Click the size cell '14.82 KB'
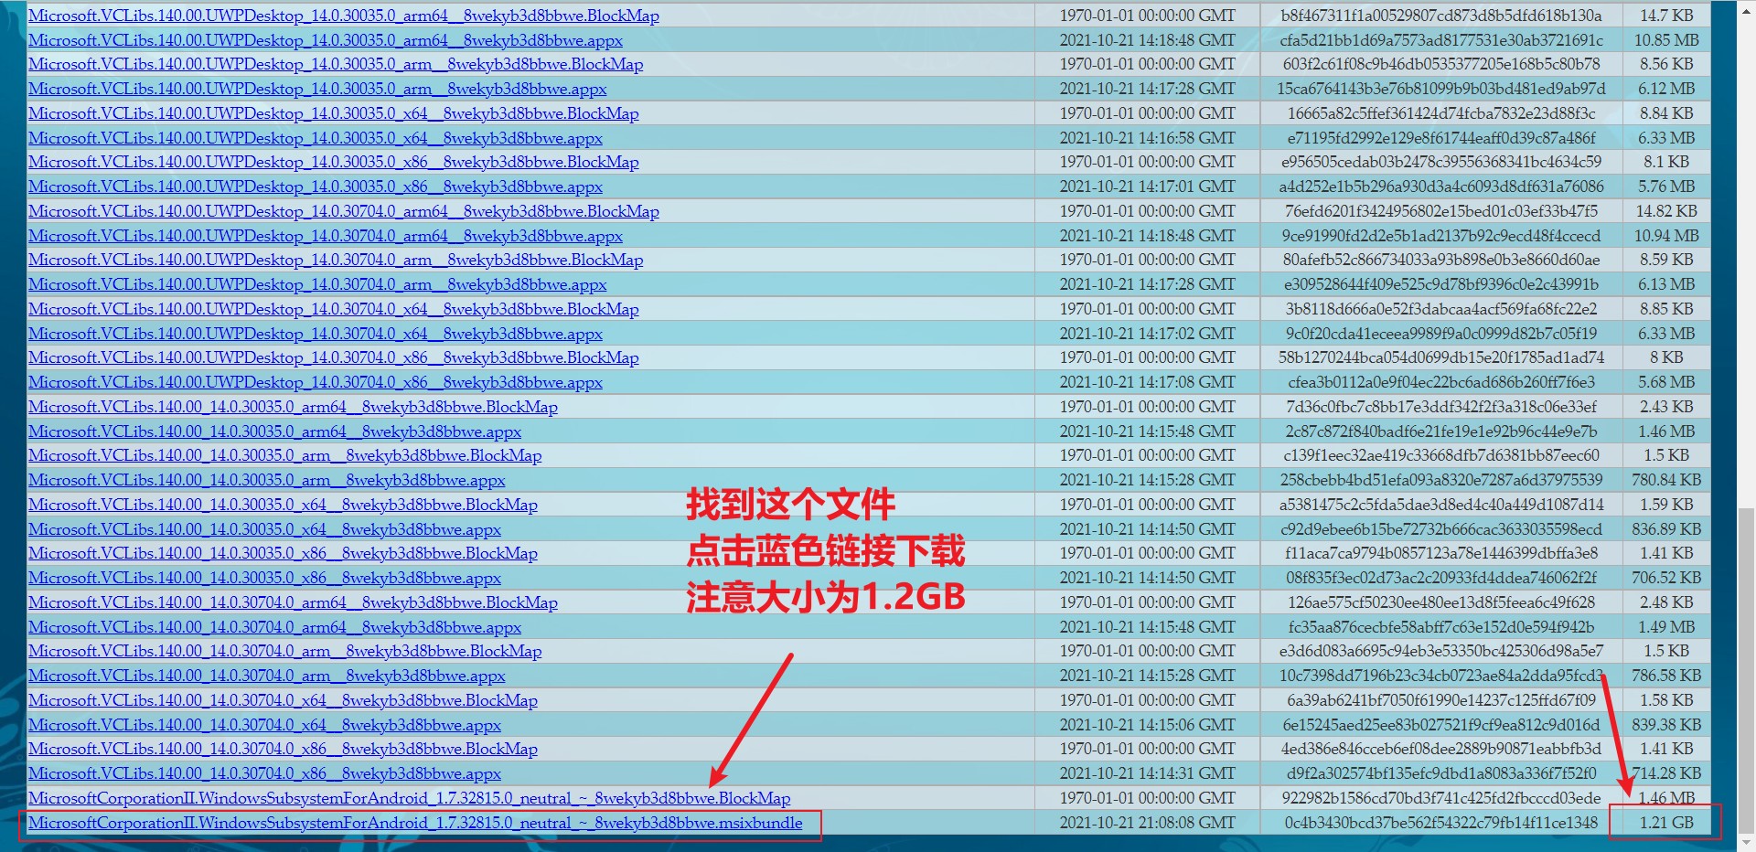 coord(1666,211)
